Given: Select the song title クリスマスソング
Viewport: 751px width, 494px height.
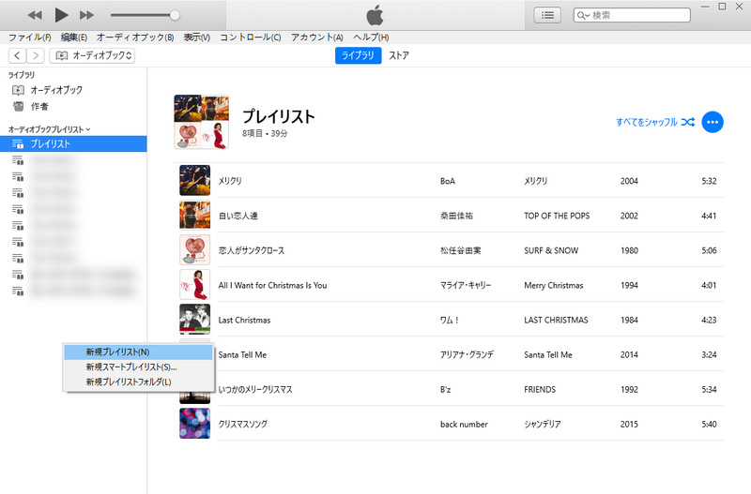Looking at the screenshot, I should tap(243, 425).
